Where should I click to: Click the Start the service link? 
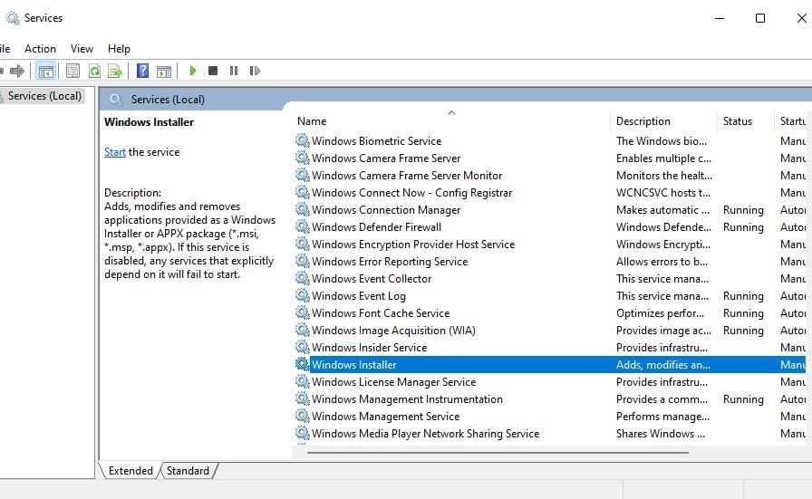pyautogui.click(x=115, y=152)
